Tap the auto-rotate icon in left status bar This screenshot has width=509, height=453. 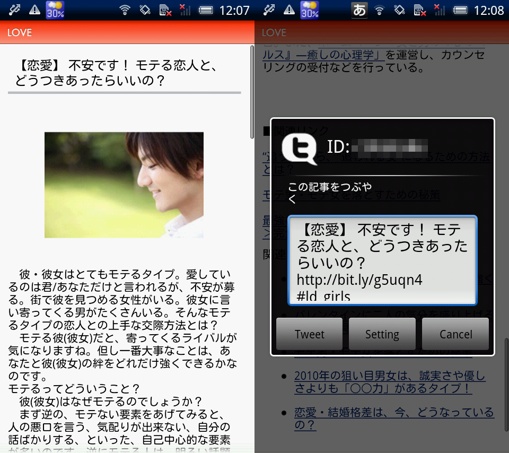click(x=145, y=11)
